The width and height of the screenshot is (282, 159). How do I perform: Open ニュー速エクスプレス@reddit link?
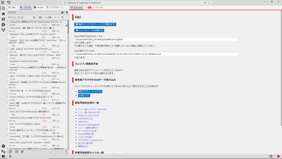point(92,109)
